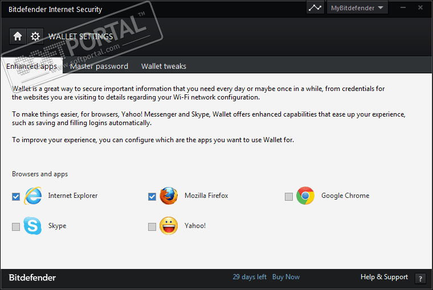433x290 pixels.
Task: Enable Wallet for Google Chrome checkbox
Action: [289, 197]
